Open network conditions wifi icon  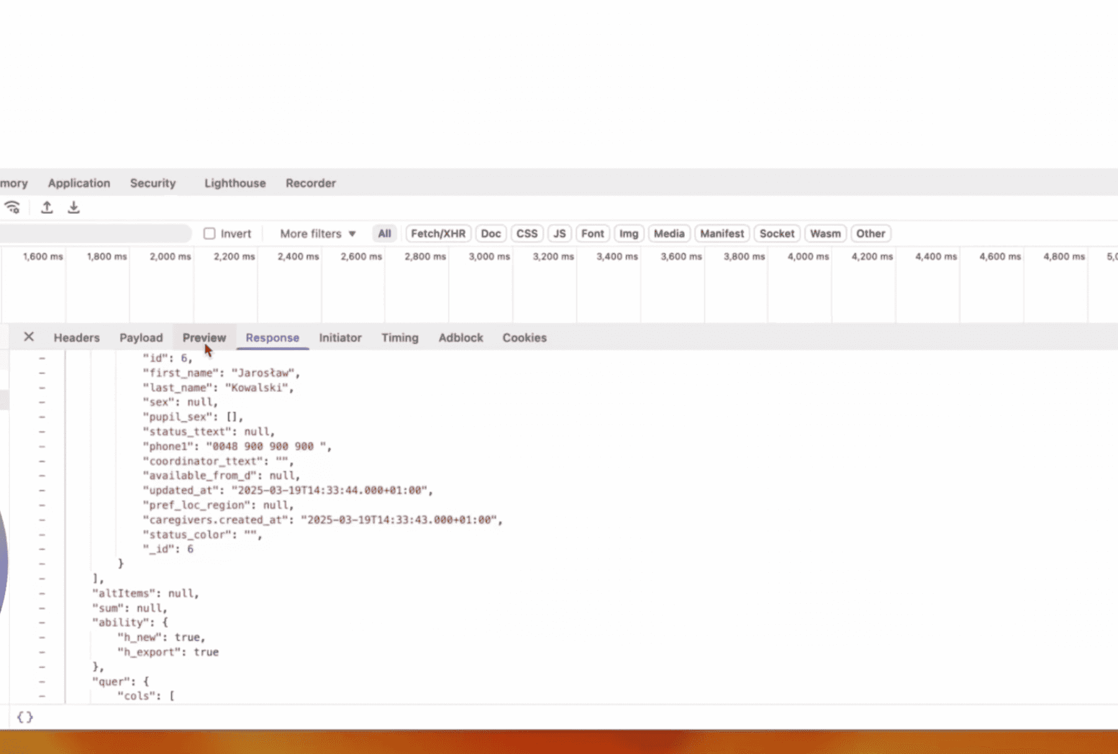pos(12,207)
